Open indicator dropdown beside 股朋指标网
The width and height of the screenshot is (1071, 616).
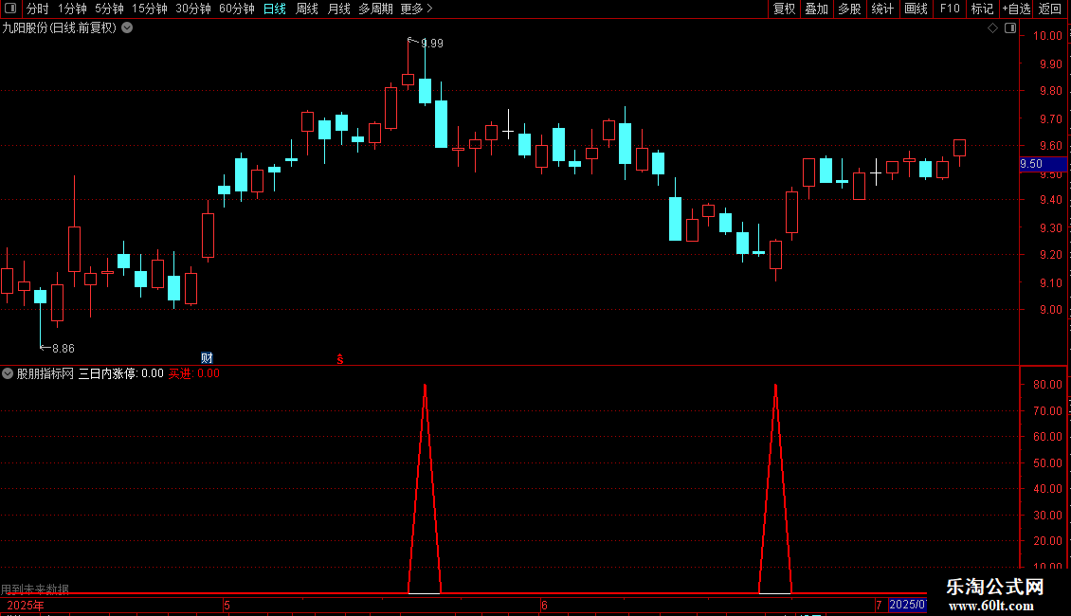click(x=8, y=373)
